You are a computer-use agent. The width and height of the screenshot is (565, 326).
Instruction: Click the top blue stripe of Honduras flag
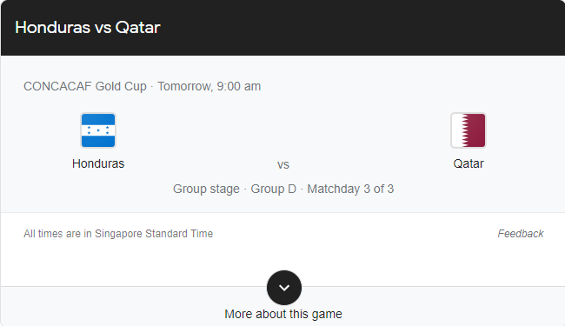98,120
